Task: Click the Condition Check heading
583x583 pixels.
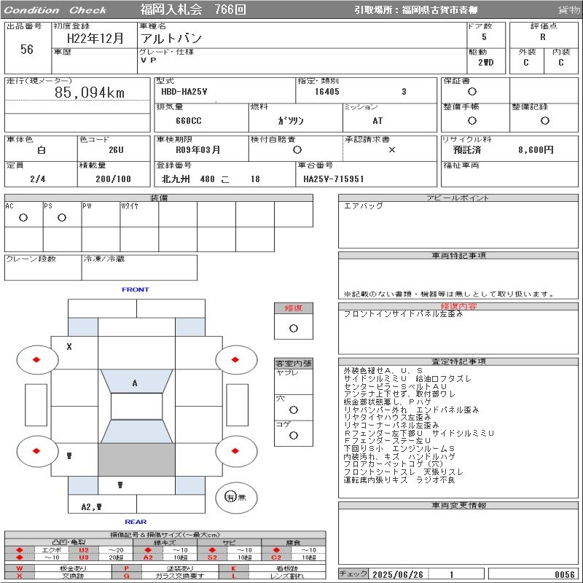Action: [55, 10]
